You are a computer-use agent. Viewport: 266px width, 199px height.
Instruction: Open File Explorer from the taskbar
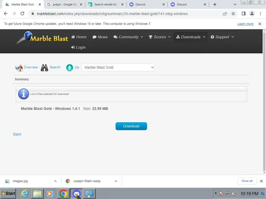(37, 193)
